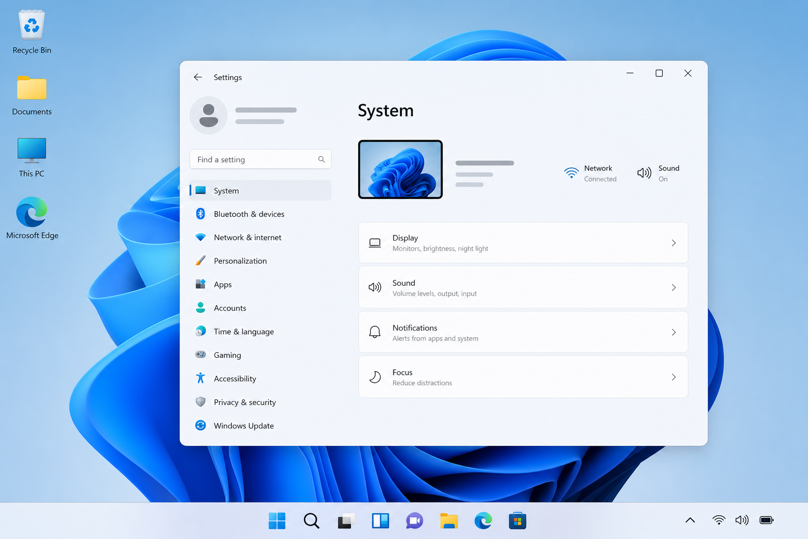Open Sound On status shortcut

[658, 173]
